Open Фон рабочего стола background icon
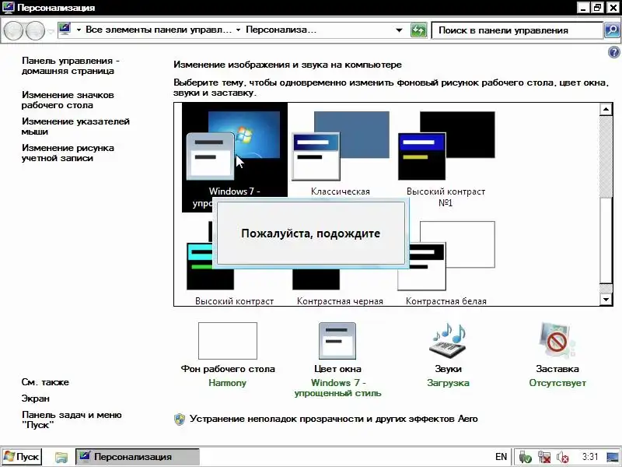Viewport: 622px width, 467px height. pos(228,341)
